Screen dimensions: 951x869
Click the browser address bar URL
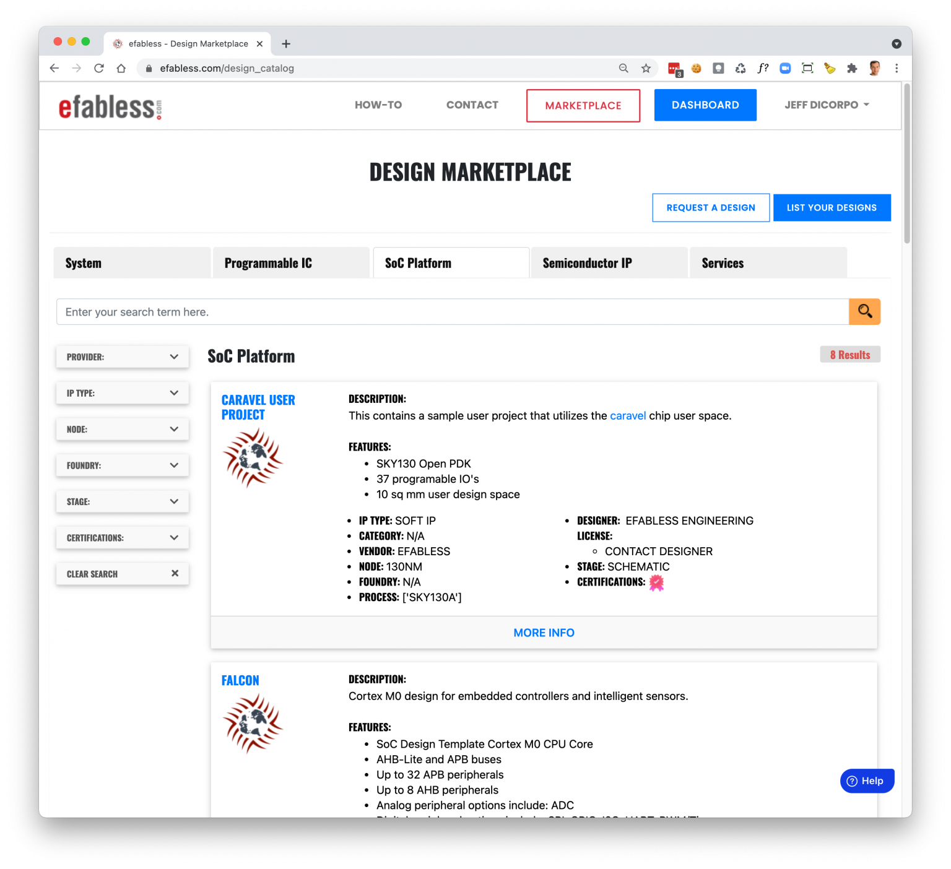227,68
